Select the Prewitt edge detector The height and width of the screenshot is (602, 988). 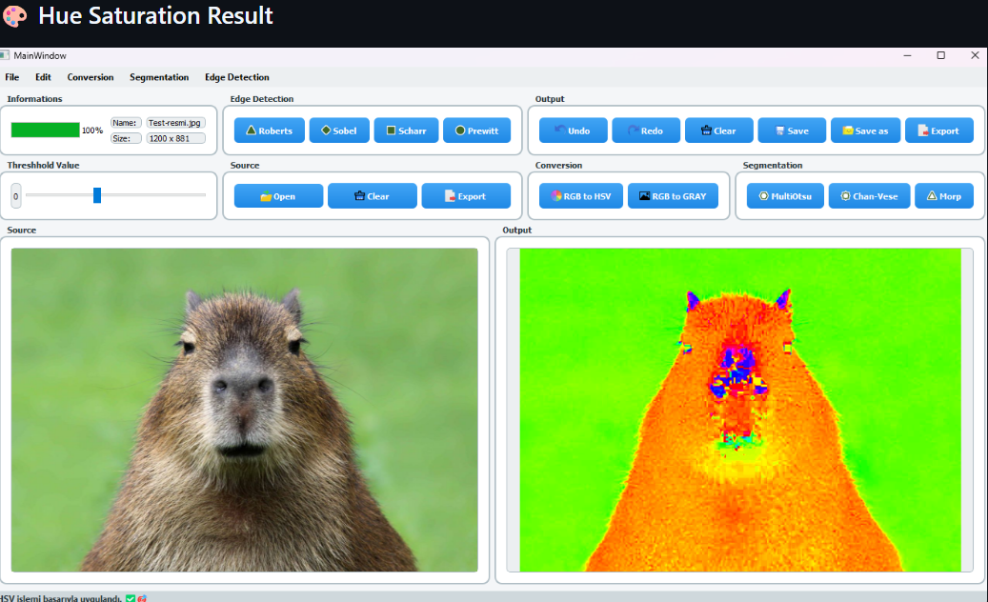pyautogui.click(x=476, y=130)
